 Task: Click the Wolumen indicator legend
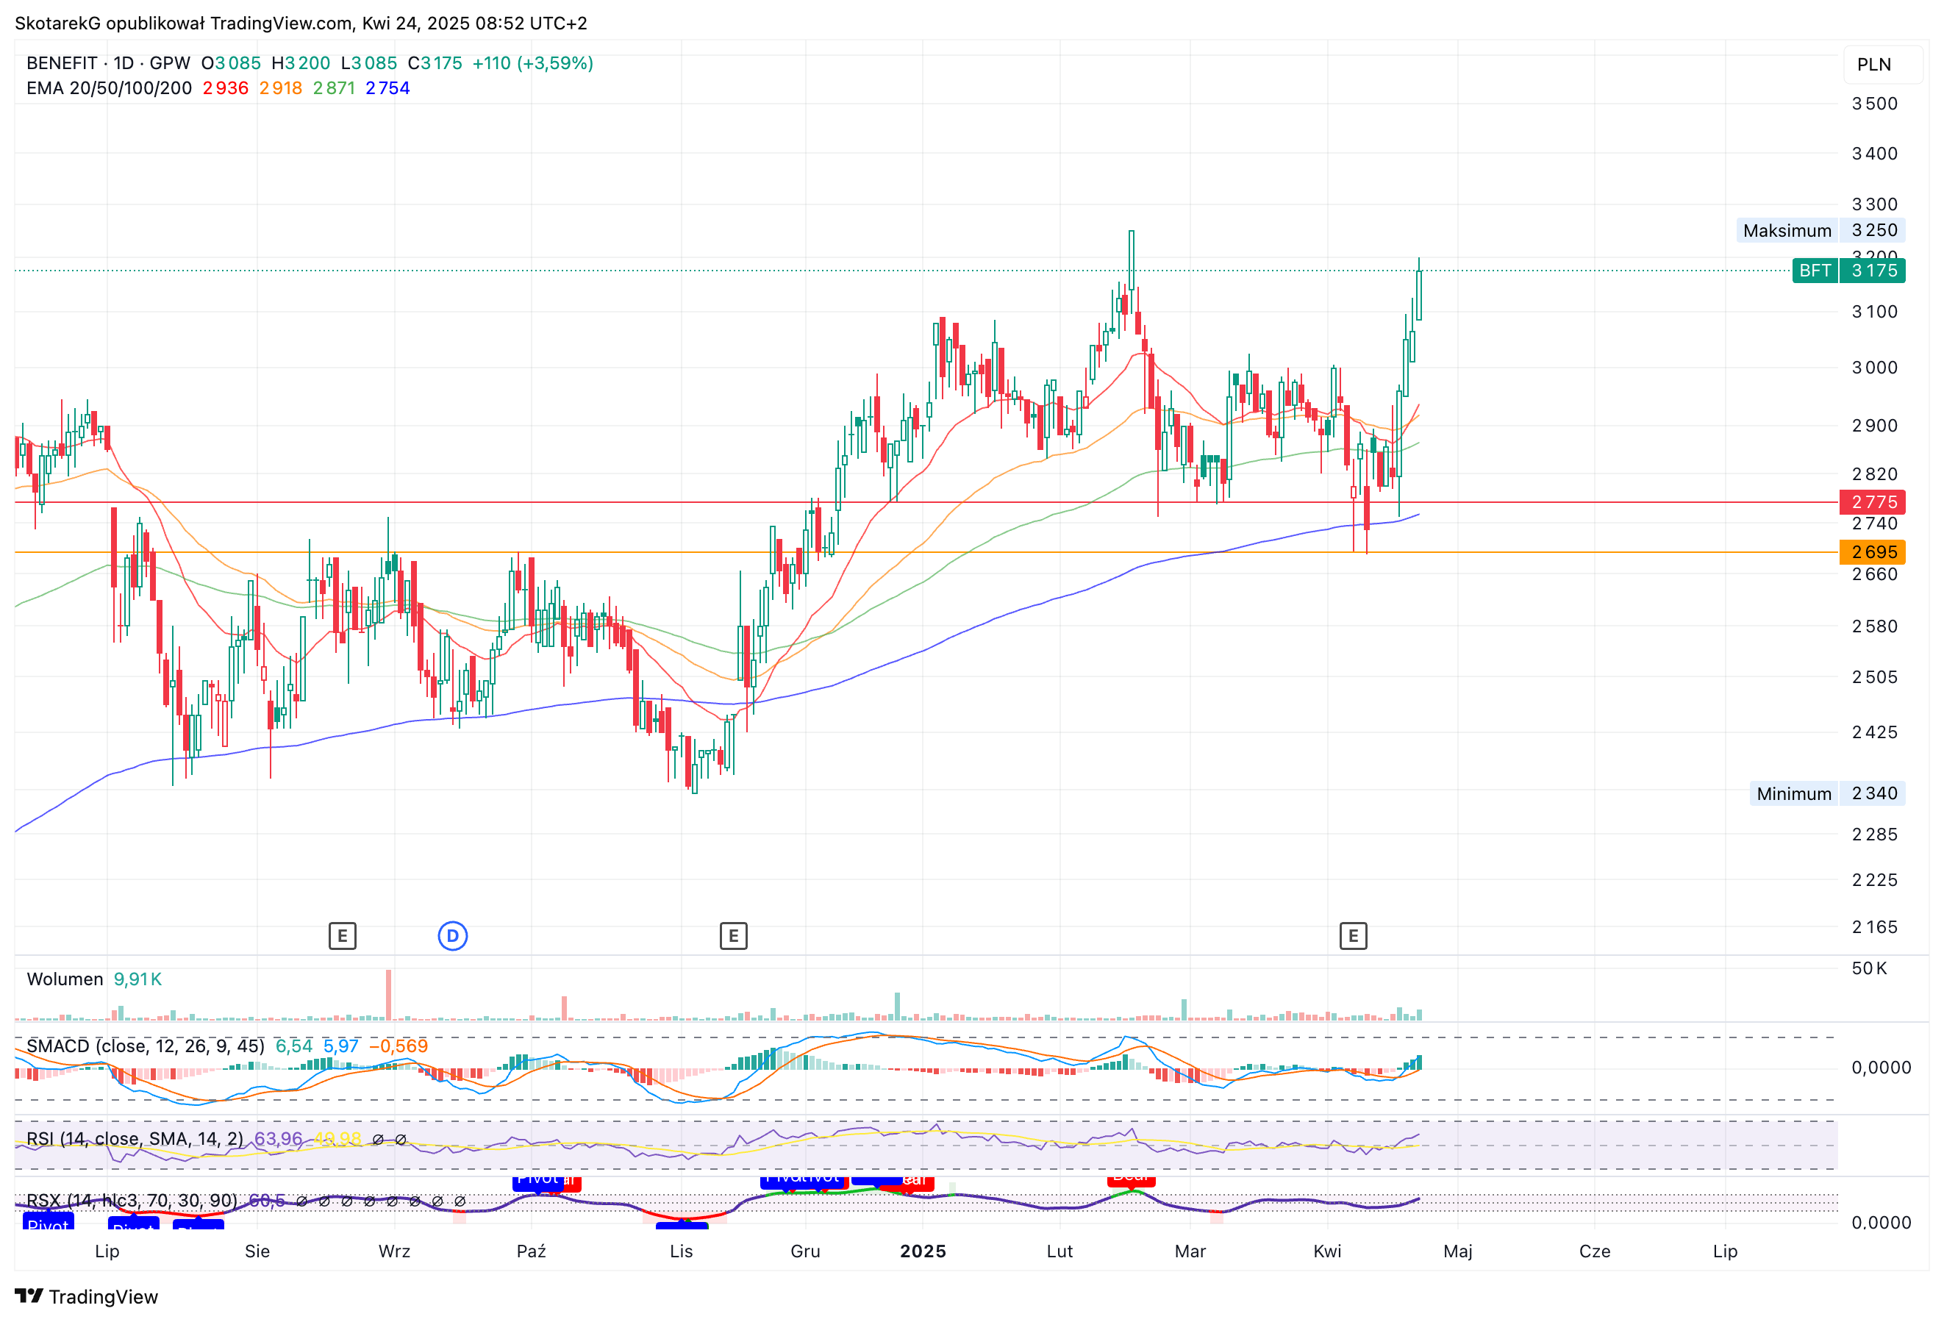pos(65,979)
